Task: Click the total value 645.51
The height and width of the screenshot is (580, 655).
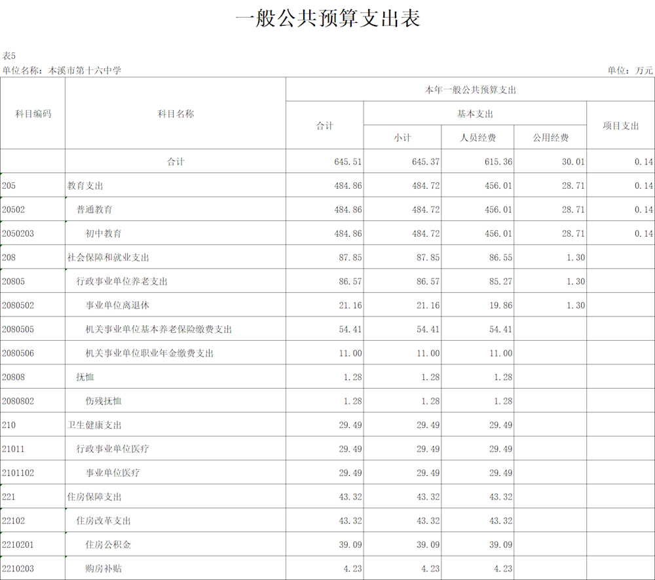Action: click(x=348, y=162)
